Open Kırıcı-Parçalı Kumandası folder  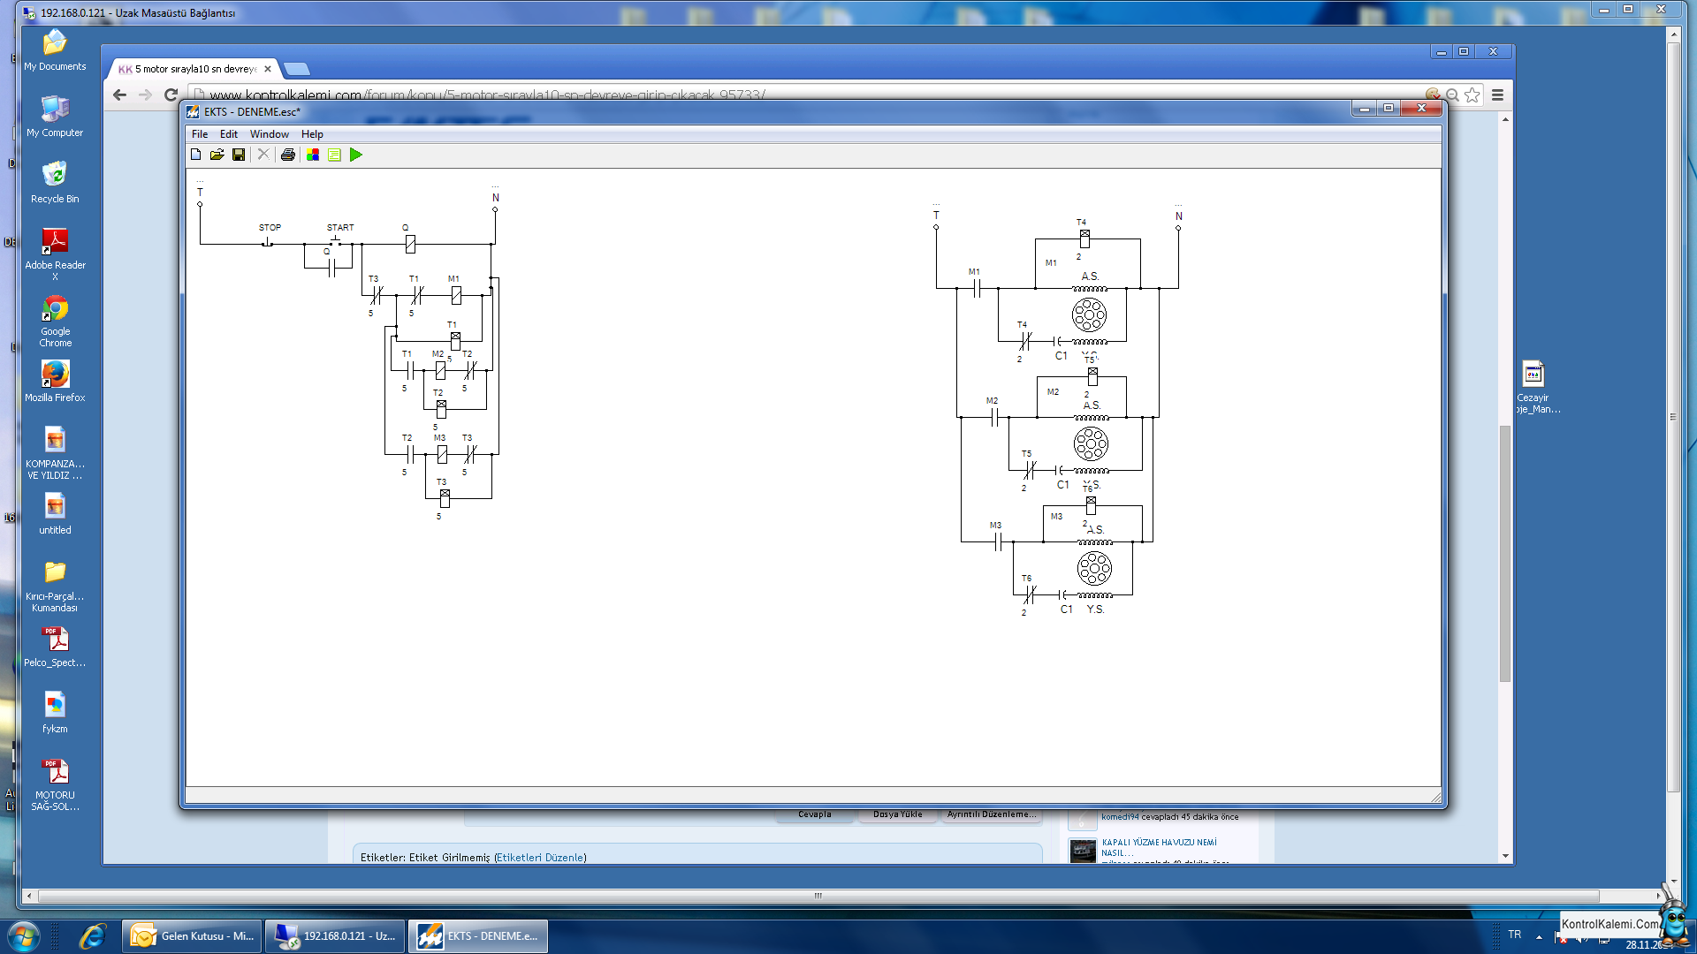coord(55,586)
